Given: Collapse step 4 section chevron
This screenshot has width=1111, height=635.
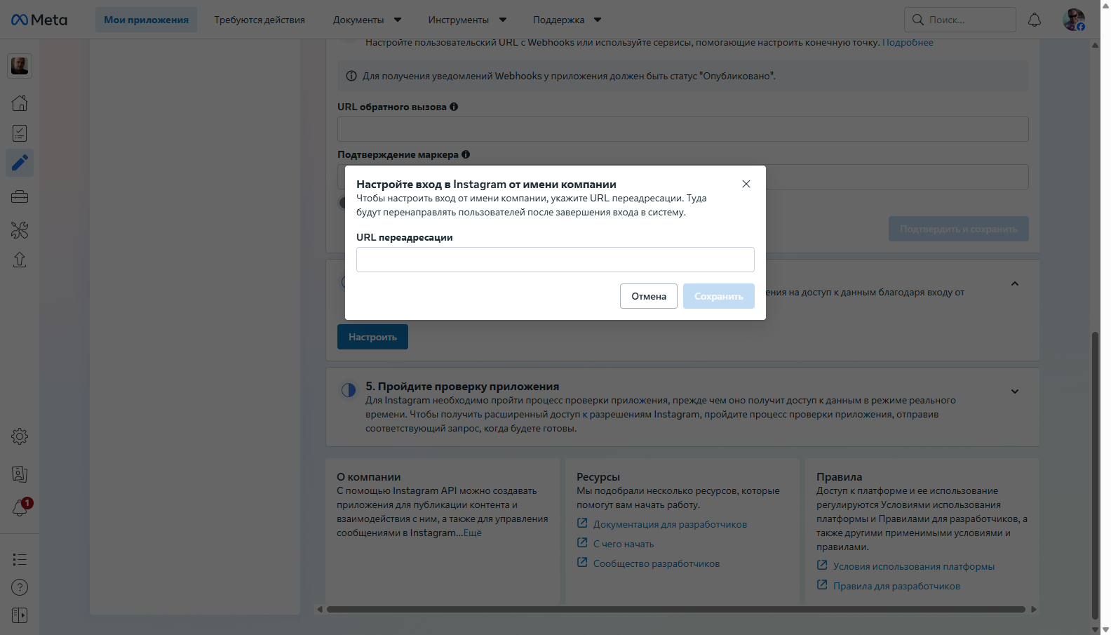Looking at the screenshot, I should (x=1015, y=283).
